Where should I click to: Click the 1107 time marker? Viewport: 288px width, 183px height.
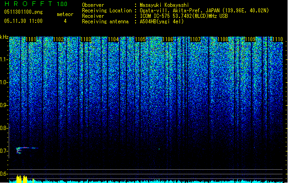pos(195,39)
